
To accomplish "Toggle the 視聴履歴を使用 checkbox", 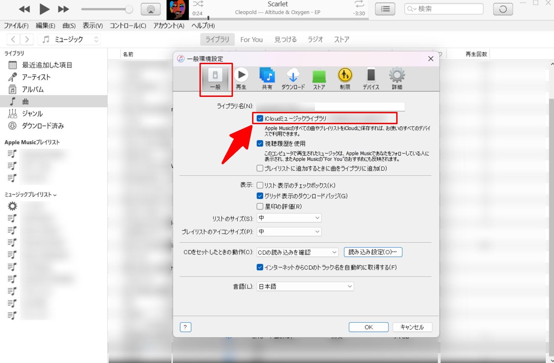I will [260, 144].
